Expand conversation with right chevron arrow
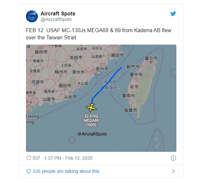The width and height of the screenshot is (203, 182). [x=173, y=171]
